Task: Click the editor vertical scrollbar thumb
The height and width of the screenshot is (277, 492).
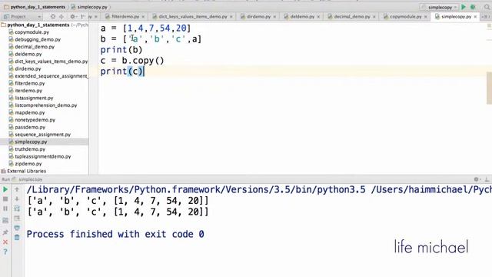Action: pyautogui.click(x=489, y=88)
